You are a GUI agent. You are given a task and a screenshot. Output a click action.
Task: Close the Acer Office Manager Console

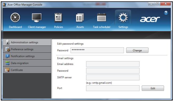pyautogui.click(x=166, y=4)
